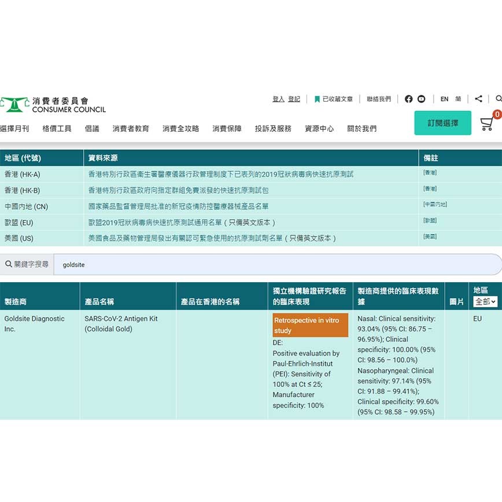Open the shopping cart icon
Viewport: 502px width, 502px height.
[x=486, y=124]
